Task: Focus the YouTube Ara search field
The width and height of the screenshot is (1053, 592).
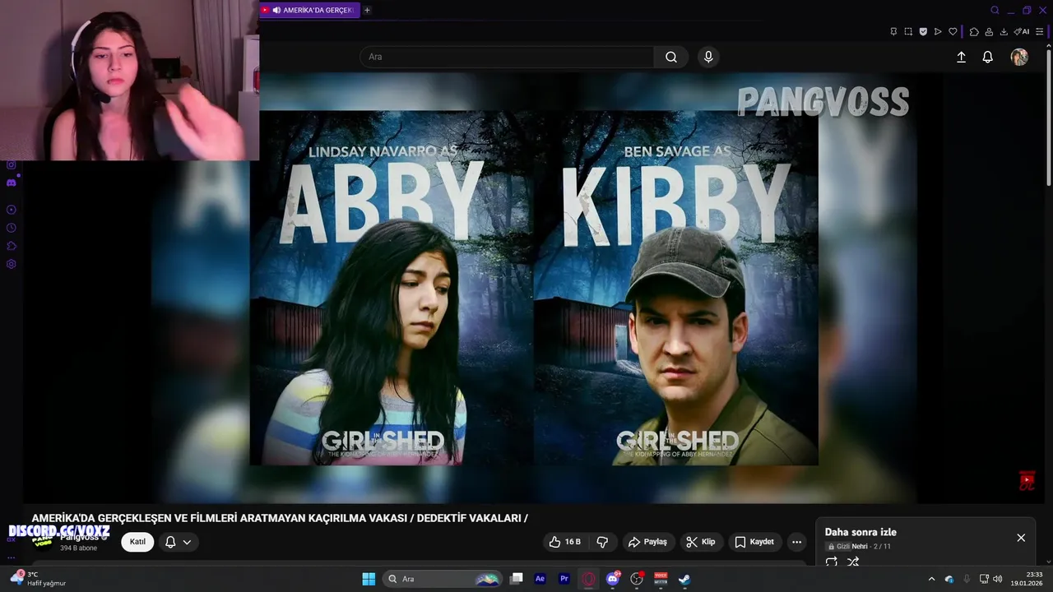Action: (507, 57)
